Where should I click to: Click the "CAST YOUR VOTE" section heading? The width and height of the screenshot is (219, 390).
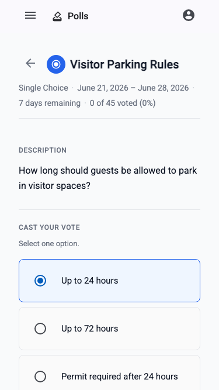coord(50,227)
